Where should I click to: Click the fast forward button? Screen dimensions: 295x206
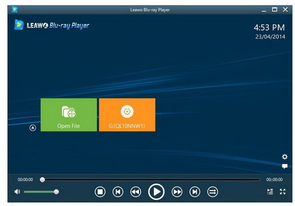tap(177, 192)
